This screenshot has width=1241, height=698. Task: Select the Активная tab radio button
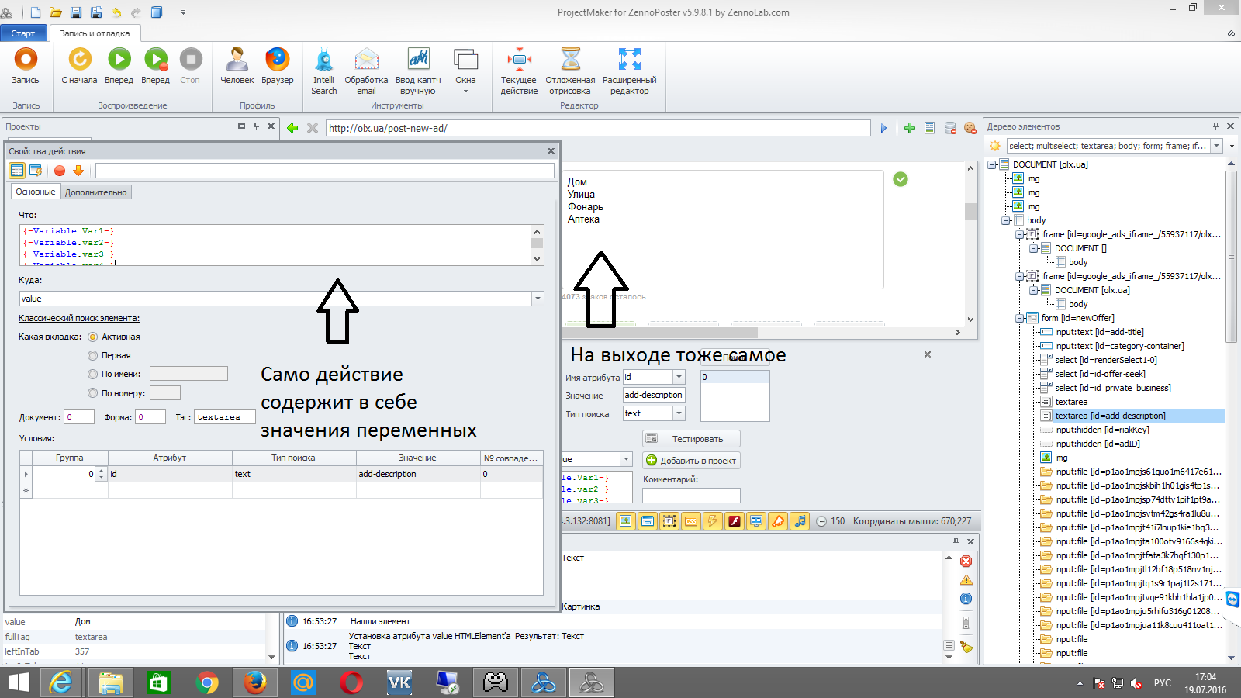[x=93, y=337]
